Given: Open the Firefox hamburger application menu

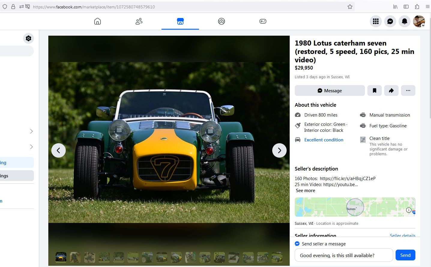Looking at the screenshot, I should point(428,7).
